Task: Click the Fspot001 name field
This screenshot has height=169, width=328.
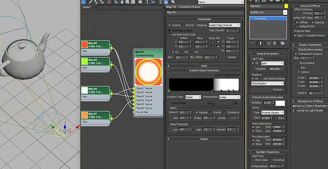Action: (x=266, y=6)
